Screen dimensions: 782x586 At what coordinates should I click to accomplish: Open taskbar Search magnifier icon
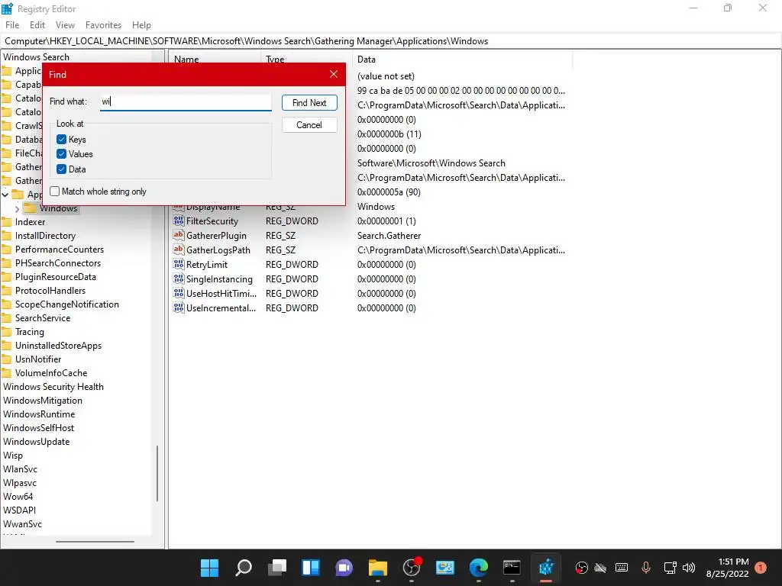(x=244, y=568)
